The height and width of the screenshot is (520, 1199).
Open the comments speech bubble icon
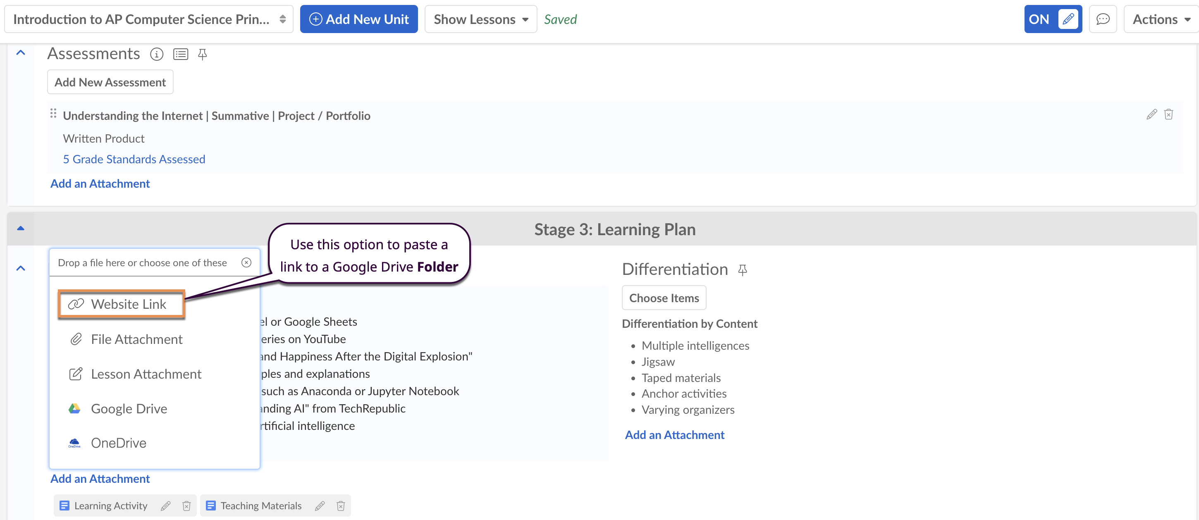point(1103,19)
